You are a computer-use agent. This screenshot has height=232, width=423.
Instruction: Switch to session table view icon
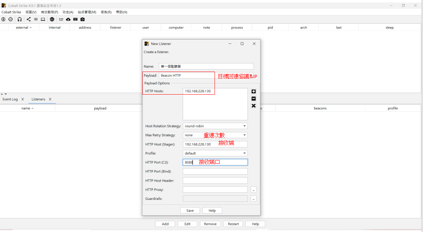[x=36, y=19]
